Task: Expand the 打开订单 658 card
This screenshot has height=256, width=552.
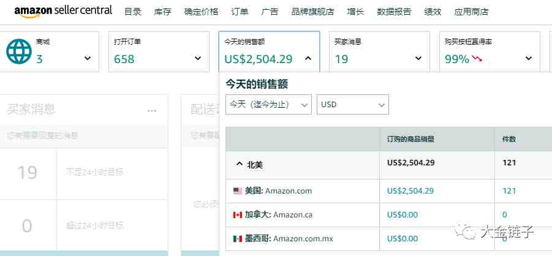Action: click(x=198, y=58)
